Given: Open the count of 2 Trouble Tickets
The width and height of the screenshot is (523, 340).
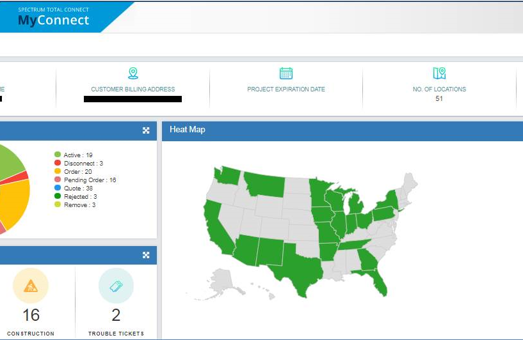Looking at the screenshot, I should pyautogui.click(x=116, y=314).
